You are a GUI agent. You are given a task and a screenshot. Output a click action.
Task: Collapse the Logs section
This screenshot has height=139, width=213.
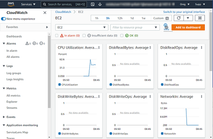(4, 66)
